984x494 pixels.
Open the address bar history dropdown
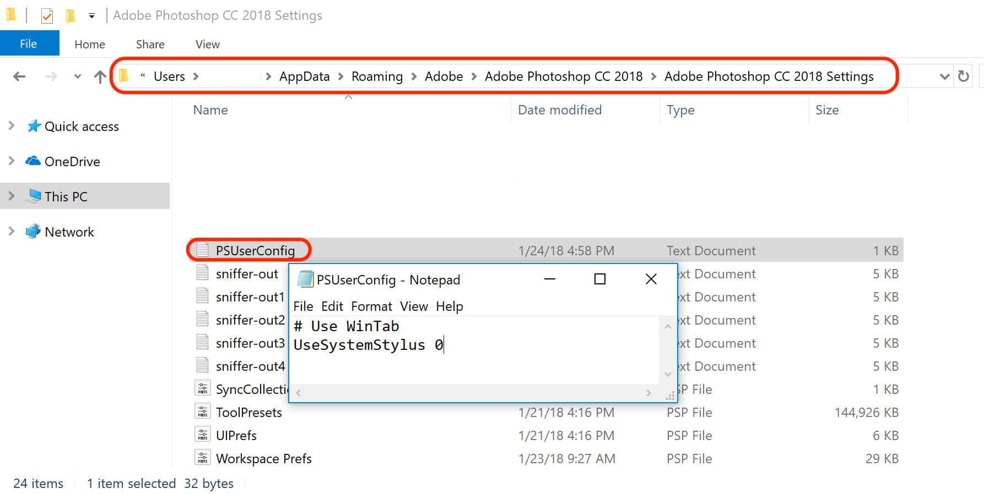[944, 76]
